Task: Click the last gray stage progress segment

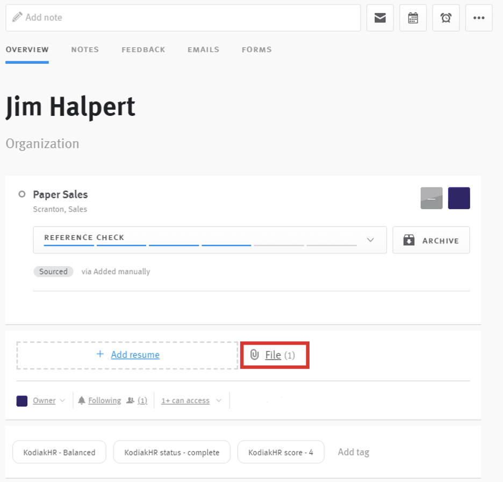Action: tap(332, 245)
